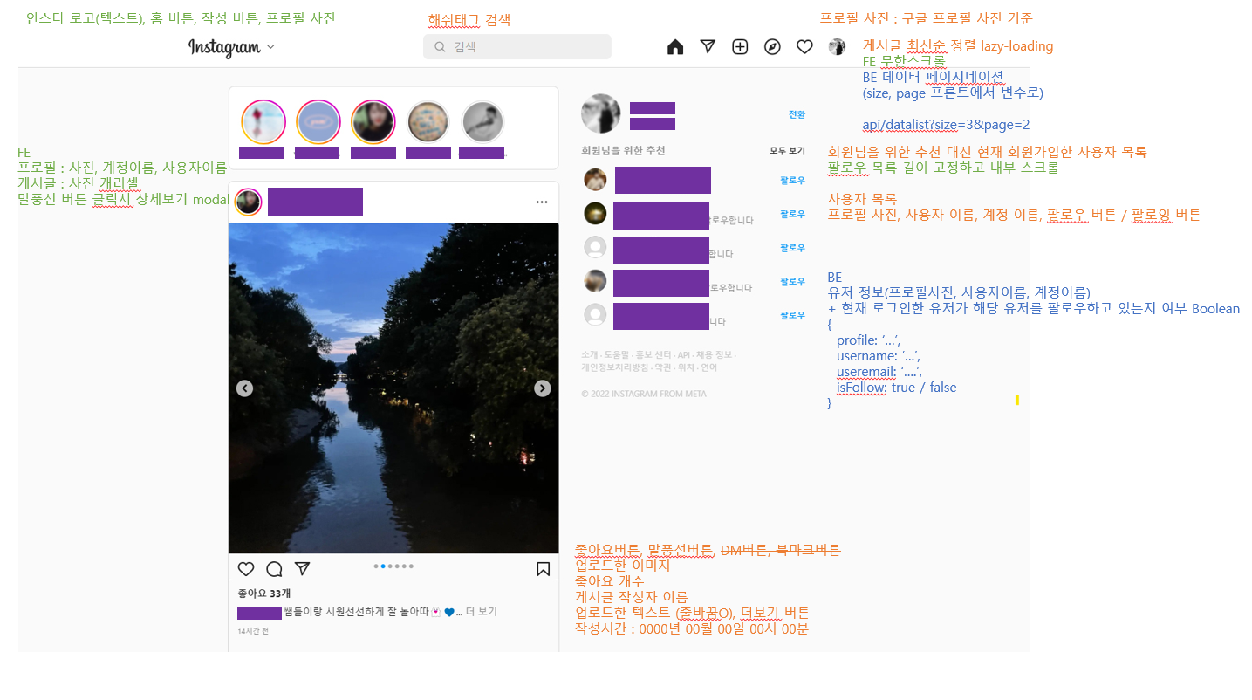
Task: Open the 위치 footer link
Action: tap(686, 368)
